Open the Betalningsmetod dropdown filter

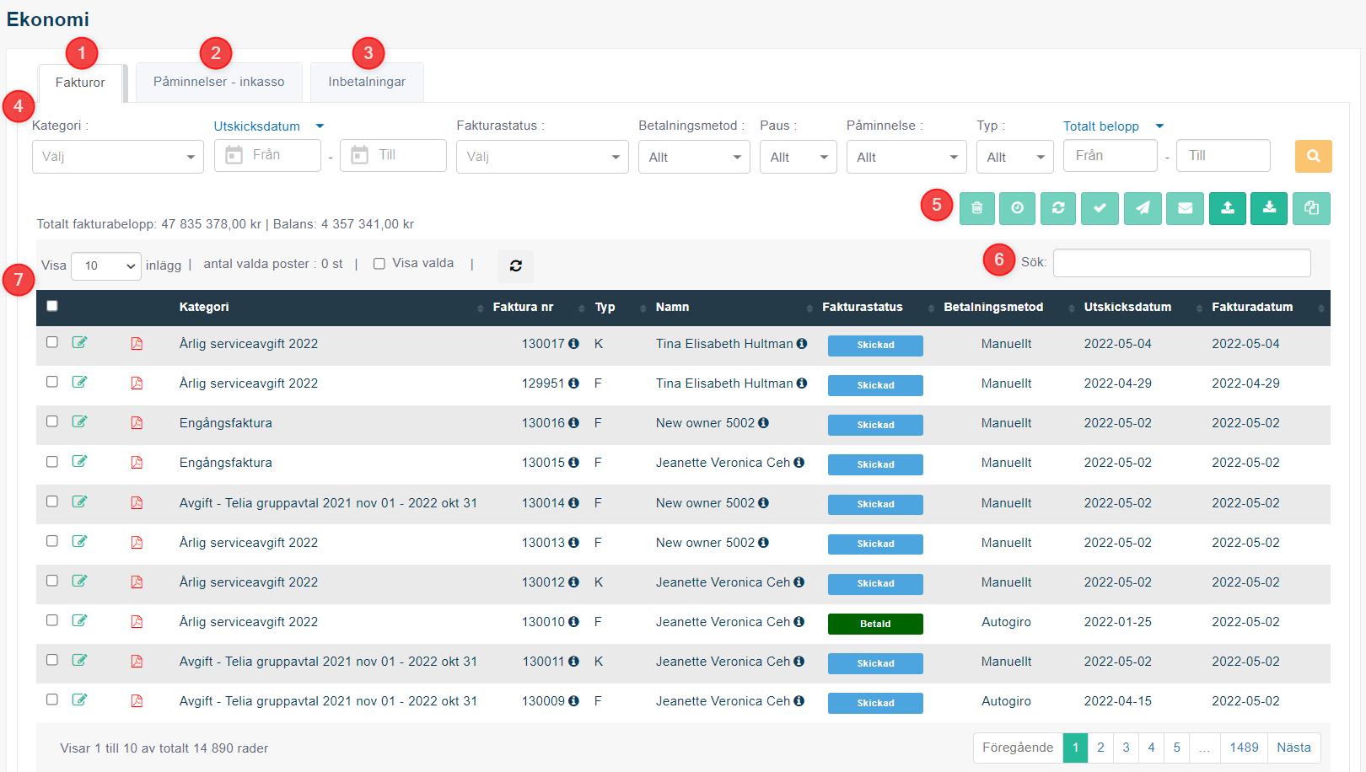point(694,157)
